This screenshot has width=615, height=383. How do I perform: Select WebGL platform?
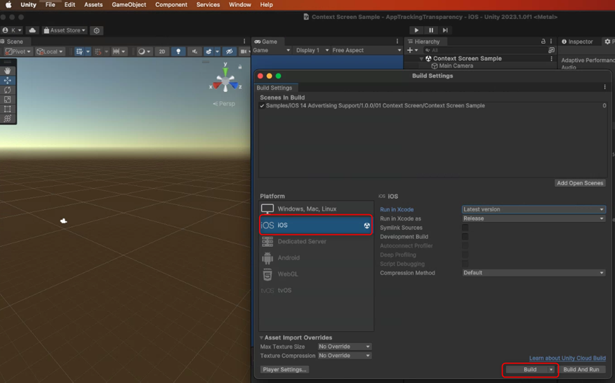click(316, 274)
